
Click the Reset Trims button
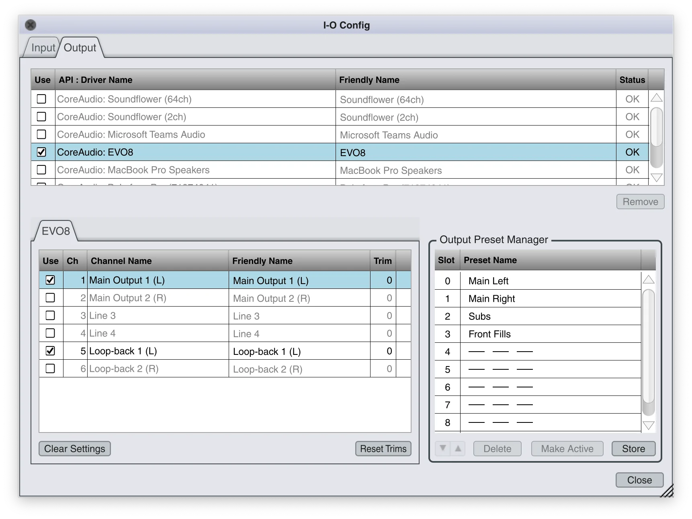click(383, 449)
